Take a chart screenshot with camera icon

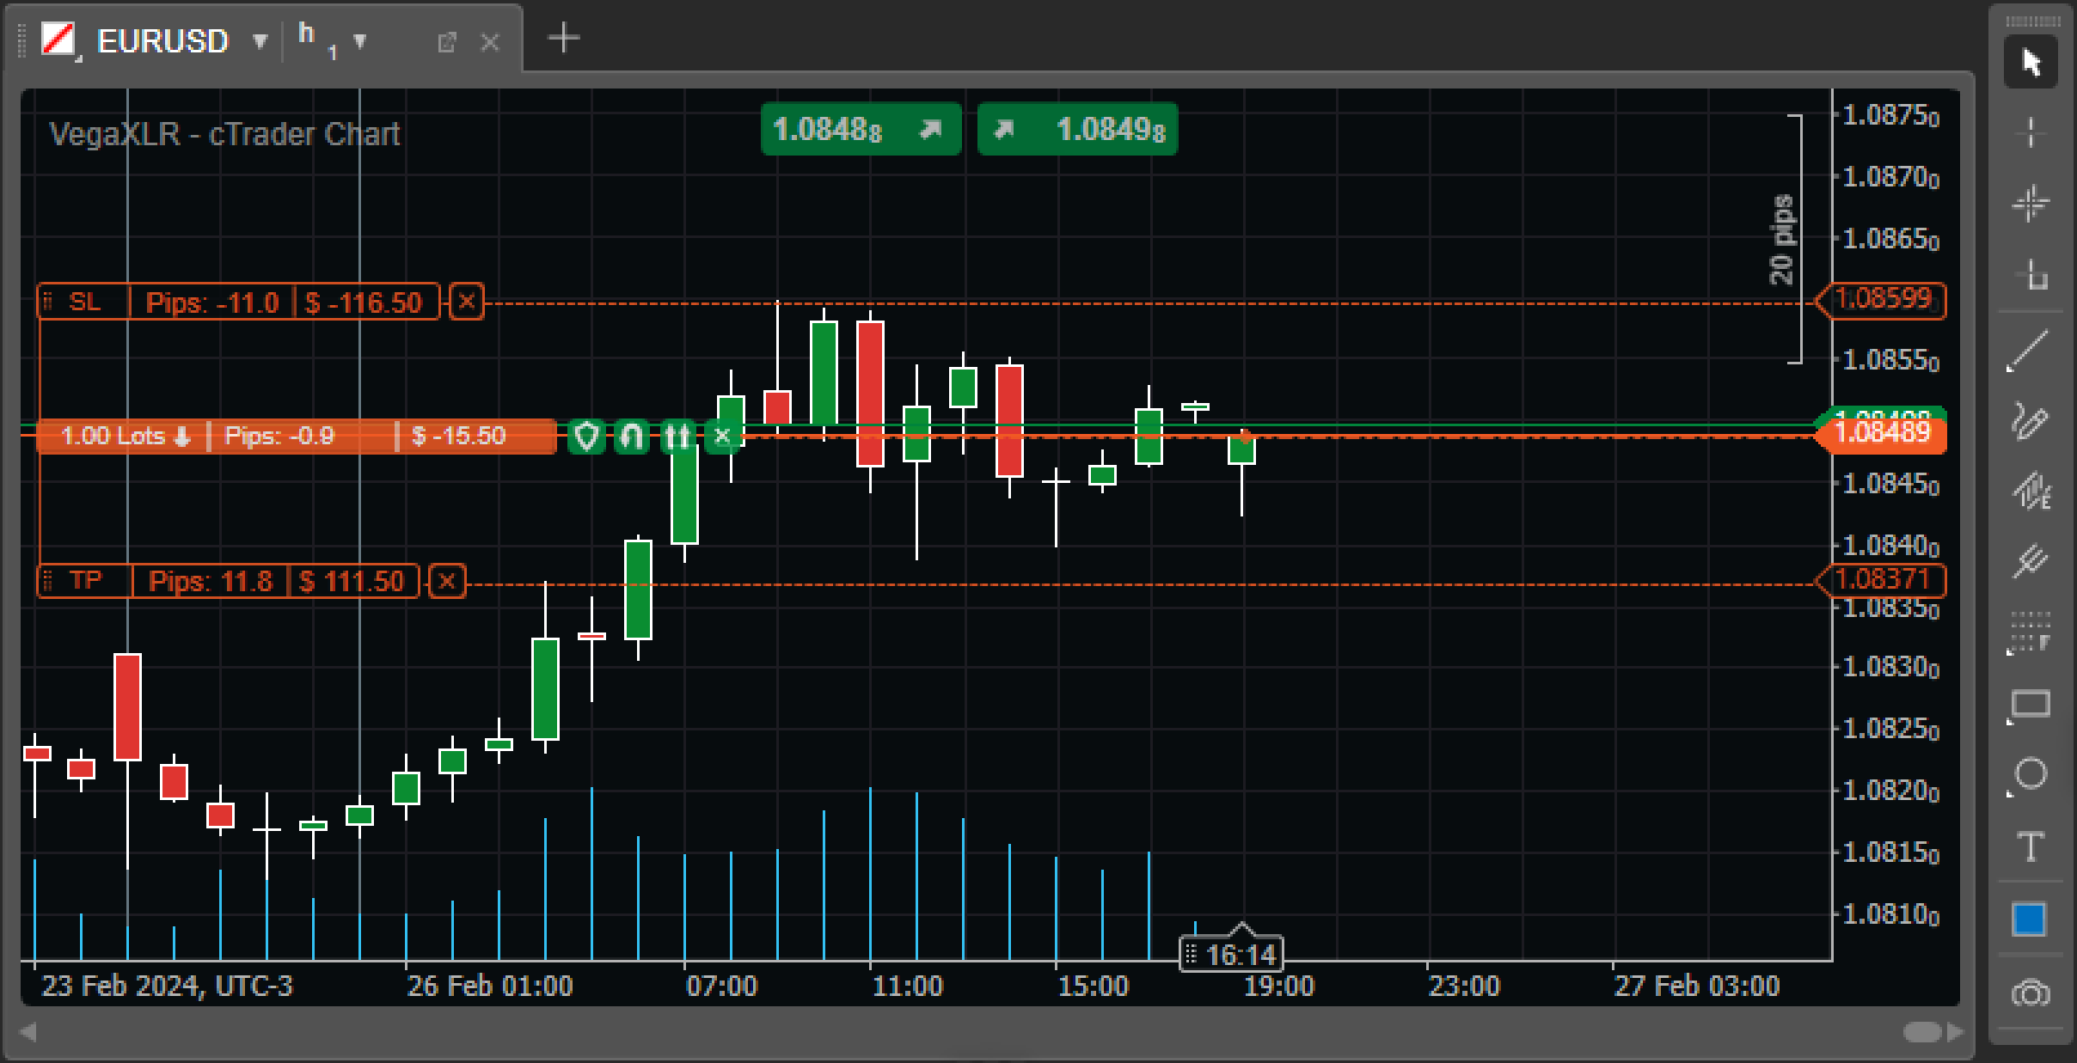2031,993
